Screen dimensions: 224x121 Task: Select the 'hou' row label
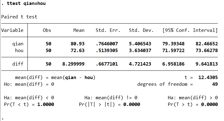pos(19,50)
